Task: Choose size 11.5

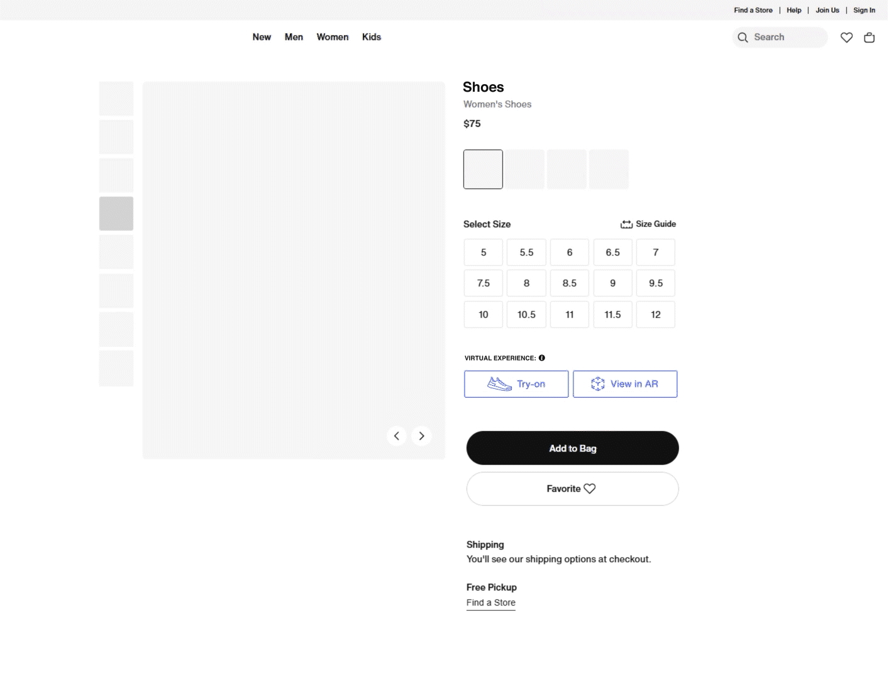Action: pyautogui.click(x=612, y=314)
